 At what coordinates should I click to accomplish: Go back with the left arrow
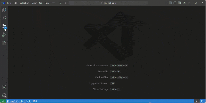[61, 3]
